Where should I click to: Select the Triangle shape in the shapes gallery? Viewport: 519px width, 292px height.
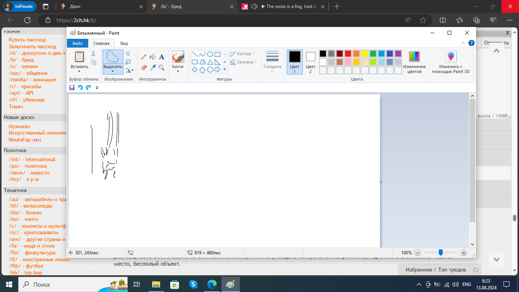click(210, 62)
